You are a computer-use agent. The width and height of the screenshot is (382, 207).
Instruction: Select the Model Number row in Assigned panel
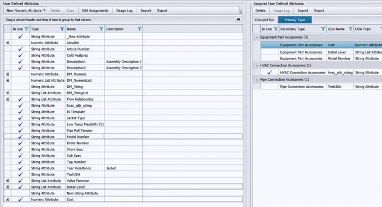tap(321, 58)
